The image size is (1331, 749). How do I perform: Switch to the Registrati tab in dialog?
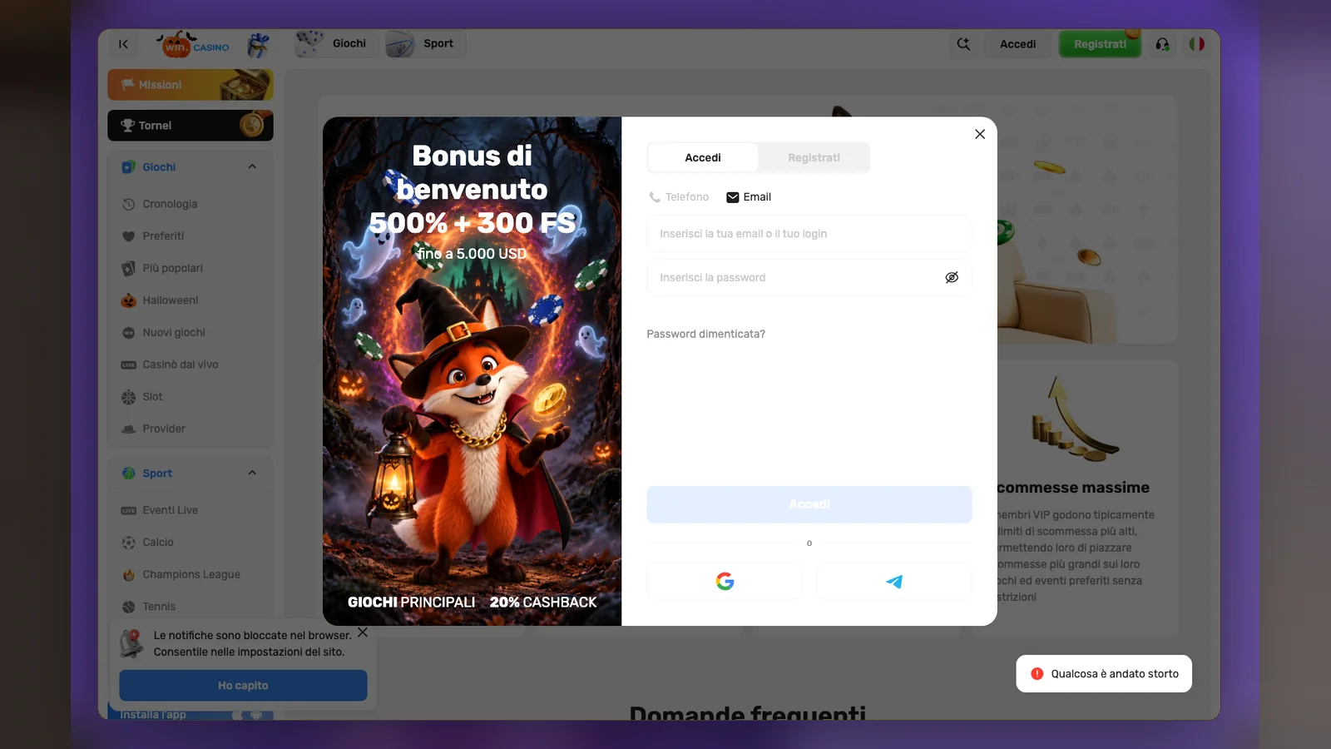coord(814,157)
